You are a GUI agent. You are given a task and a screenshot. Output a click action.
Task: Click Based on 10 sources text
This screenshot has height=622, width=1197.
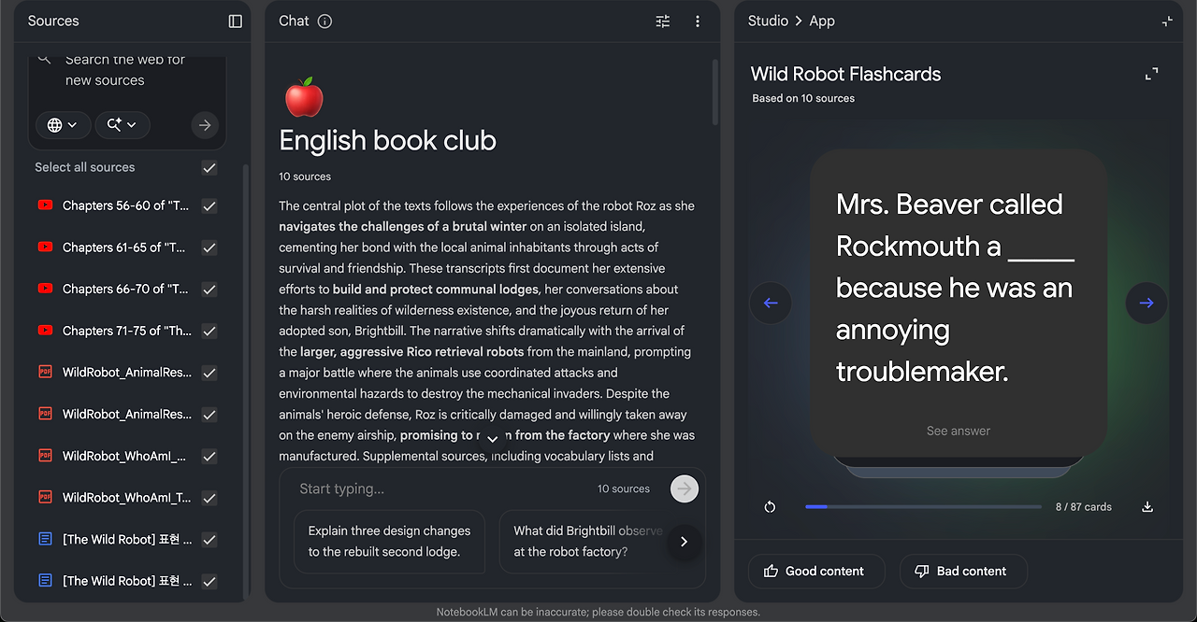[803, 98]
